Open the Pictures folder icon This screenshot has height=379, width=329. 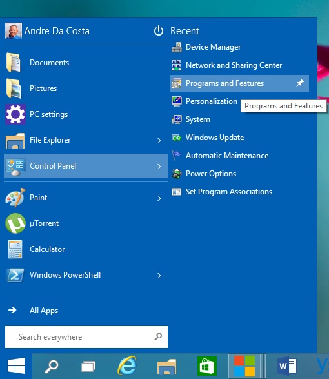(x=14, y=88)
